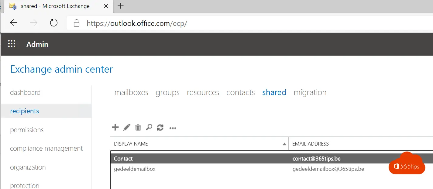Open search with magnifier icon
The image size is (433, 189).
pos(149,127)
